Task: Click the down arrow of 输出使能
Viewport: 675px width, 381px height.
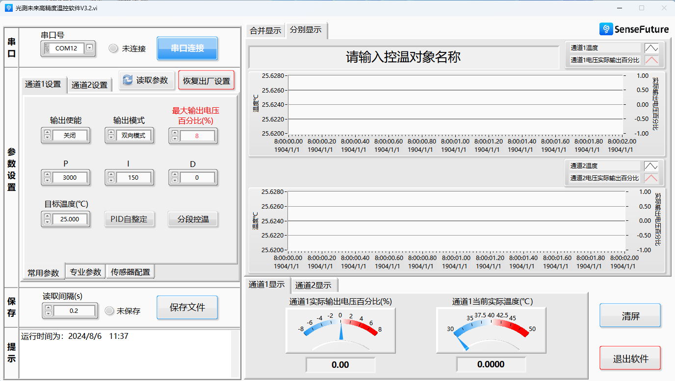Action: (47, 138)
